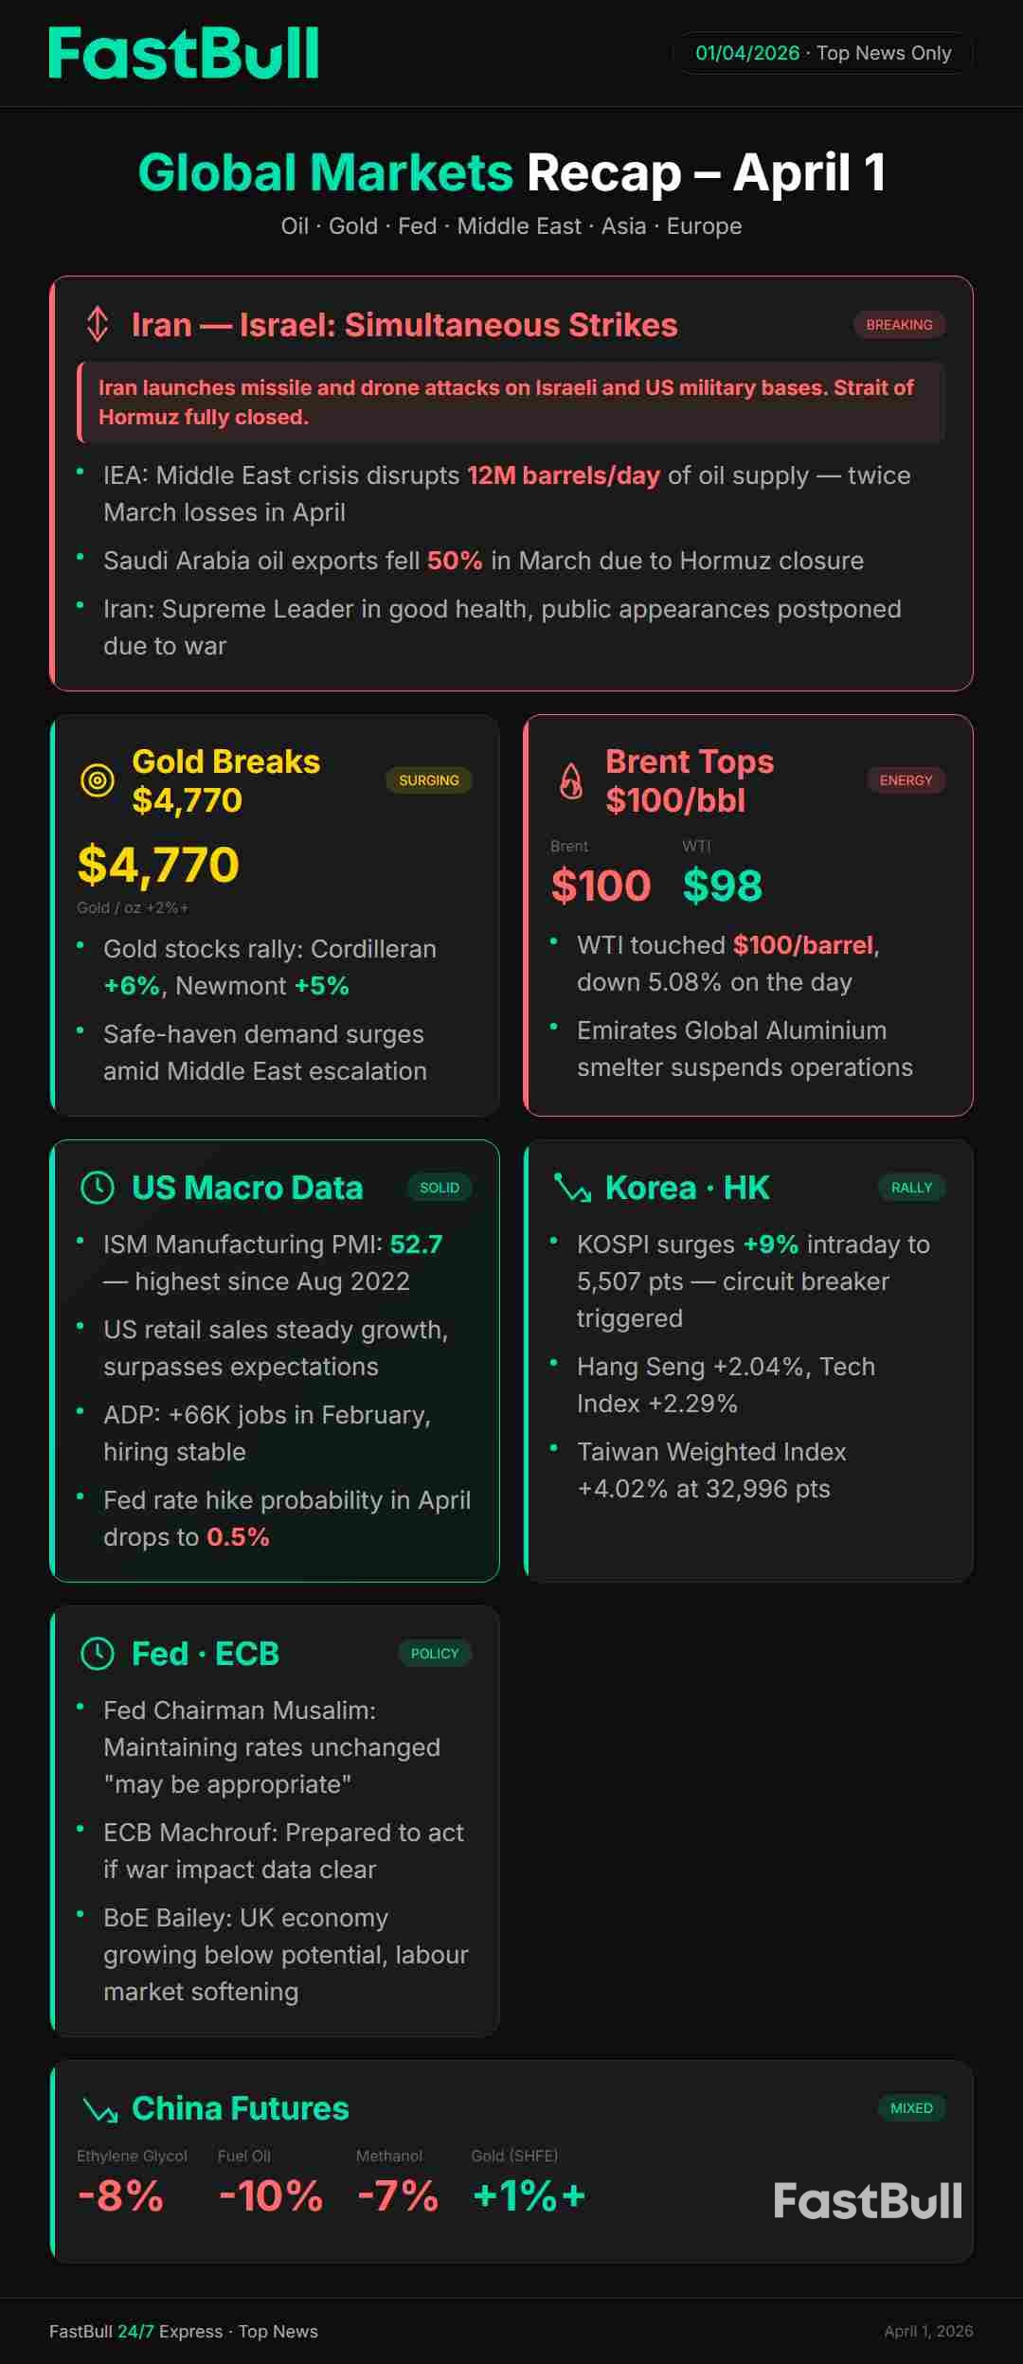Screen dimensions: 1023x2364
Task: Click the POLICY tag
Action: (x=434, y=1654)
